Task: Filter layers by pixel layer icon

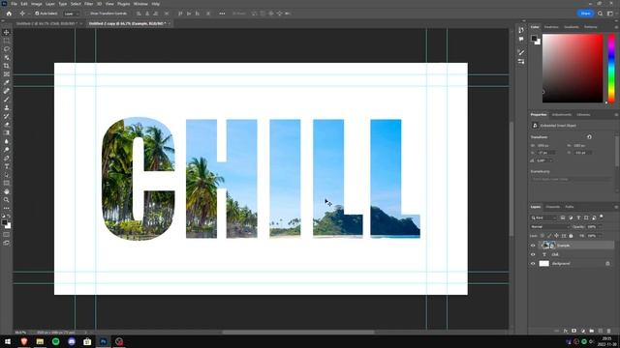Action: pos(563,217)
